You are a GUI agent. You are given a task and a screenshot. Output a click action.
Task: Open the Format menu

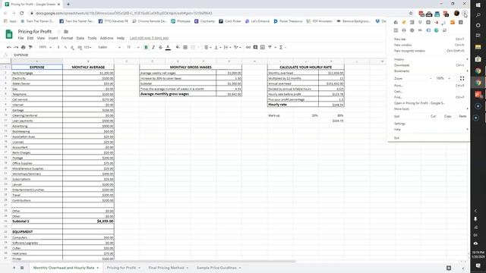[67, 38]
